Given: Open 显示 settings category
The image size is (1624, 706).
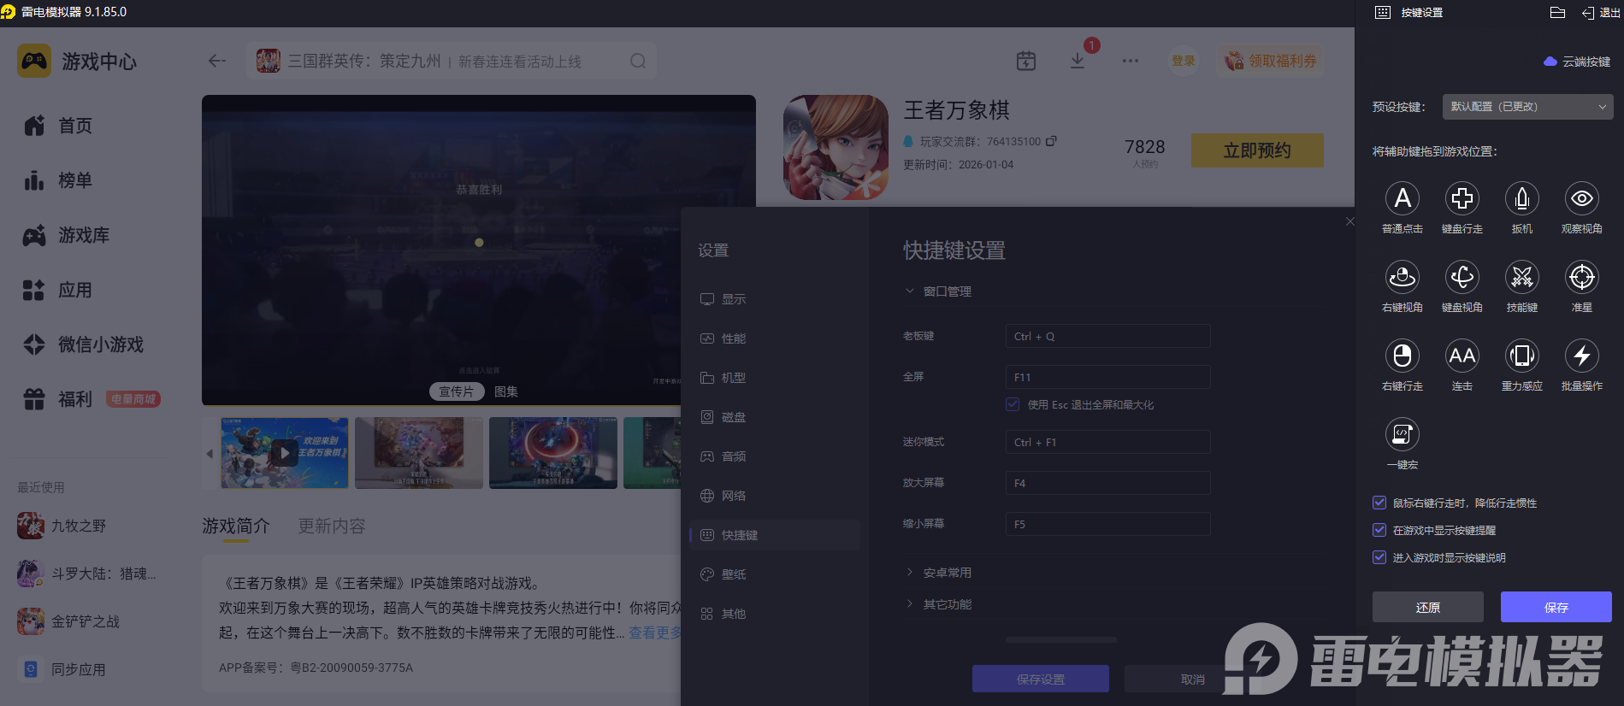Looking at the screenshot, I should tap(775, 299).
